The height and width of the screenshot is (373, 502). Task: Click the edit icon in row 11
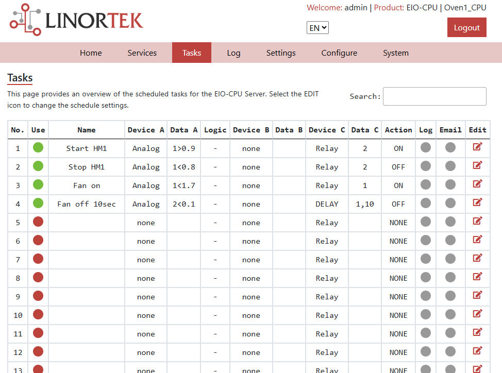[477, 332]
